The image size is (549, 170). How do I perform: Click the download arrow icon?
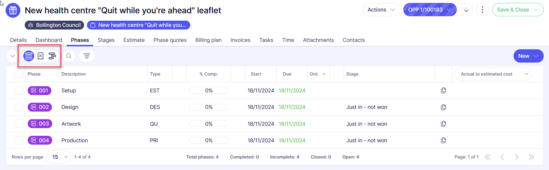pos(466,10)
